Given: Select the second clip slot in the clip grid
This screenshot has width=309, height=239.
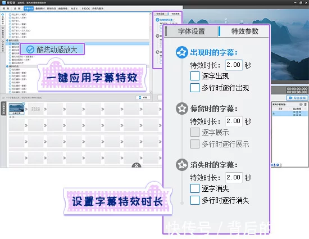Looking at the screenshot, I should point(35,109).
